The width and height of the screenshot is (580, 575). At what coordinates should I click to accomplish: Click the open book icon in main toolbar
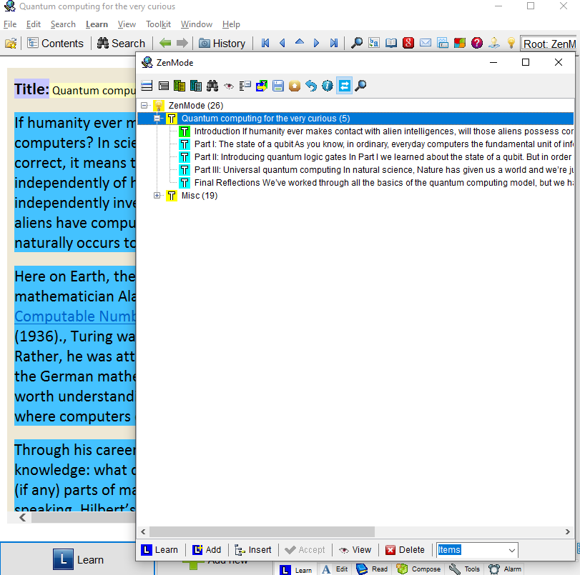coord(391,44)
